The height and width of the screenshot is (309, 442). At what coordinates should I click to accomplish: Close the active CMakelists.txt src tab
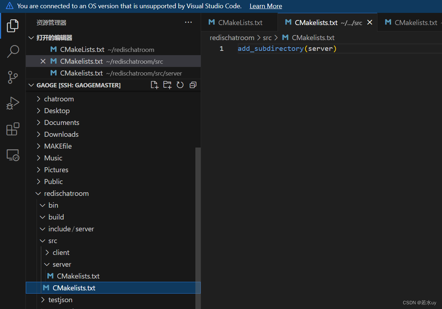[370, 22]
